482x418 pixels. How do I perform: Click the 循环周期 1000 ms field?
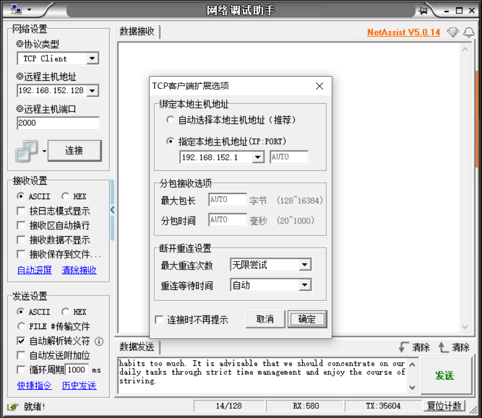pyautogui.click(x=77, y=370)
